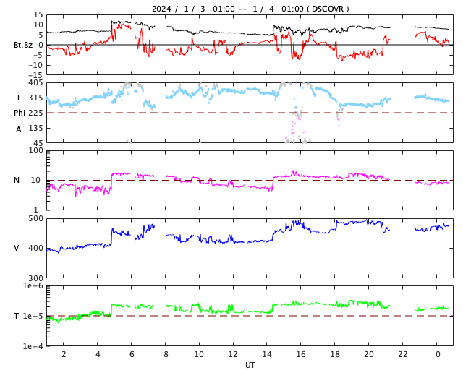
Task: Click the '405' Phi tick label
Action: (35, 83)
